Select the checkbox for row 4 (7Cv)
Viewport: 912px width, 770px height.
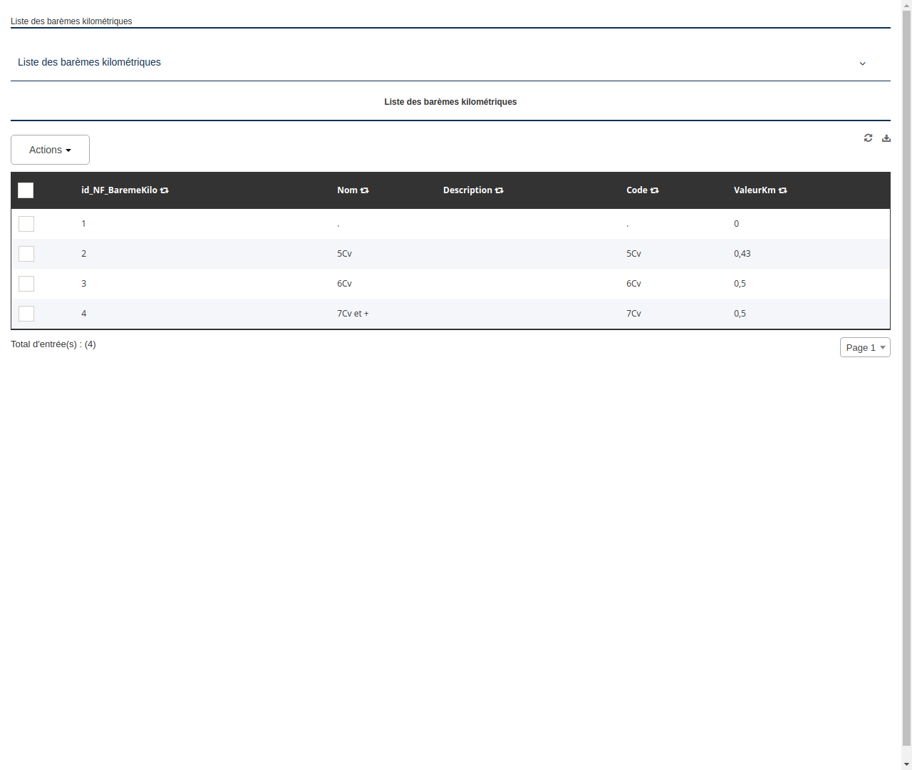click(x=26, y=314)
